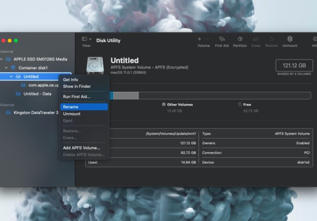The image size is (317, 221).
Task: Select the APPLE SSD drive icon in sidebar
Action: point(8,59)
